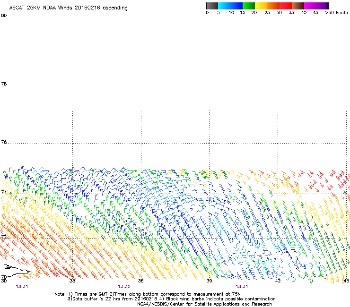Viewport: 350px width, 307px height.
Task: Click the longitude label 39
Action: tap(209, 281)
